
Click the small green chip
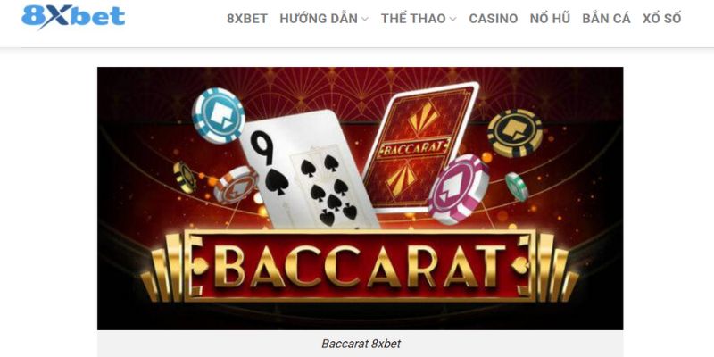point(517,187)
